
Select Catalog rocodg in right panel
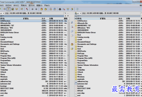tap(108, 37)
